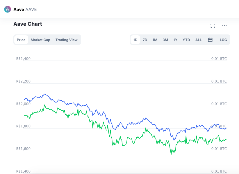Select the Price tab
Viewport: 239px width, 174px height.
21,40
